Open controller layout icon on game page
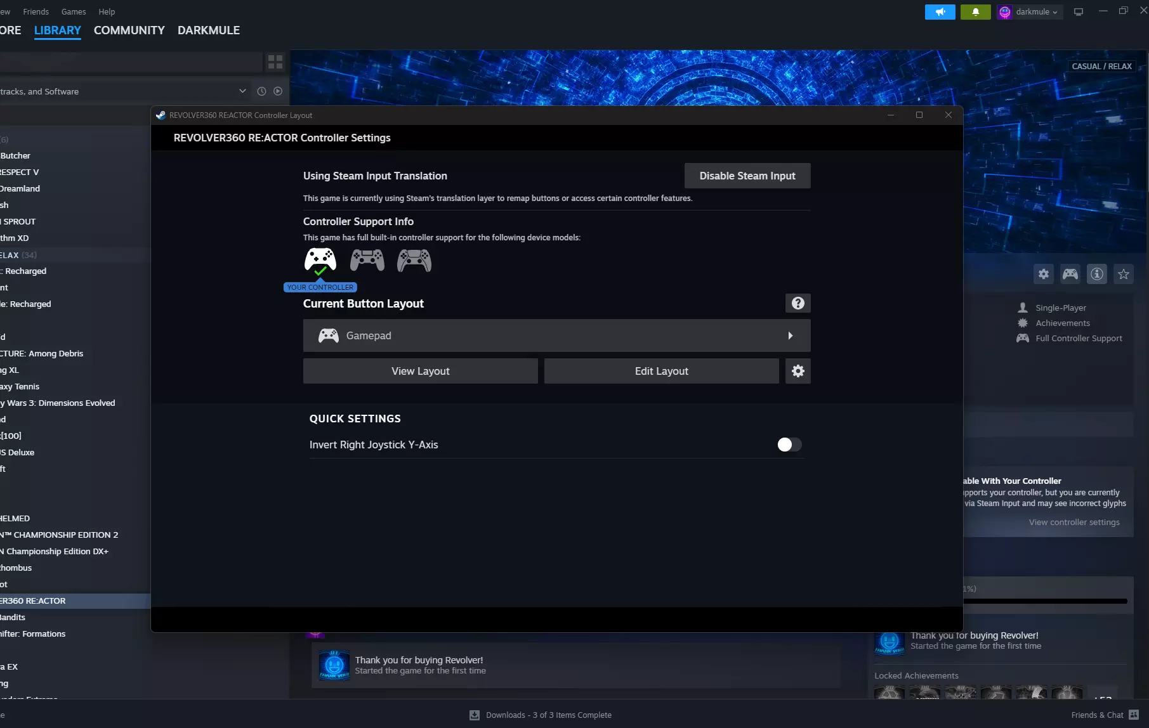The width and height of the screenshot is (1149, 728). pos(1070,274)
